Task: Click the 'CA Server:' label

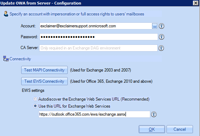Action: [x=30, y=48]
